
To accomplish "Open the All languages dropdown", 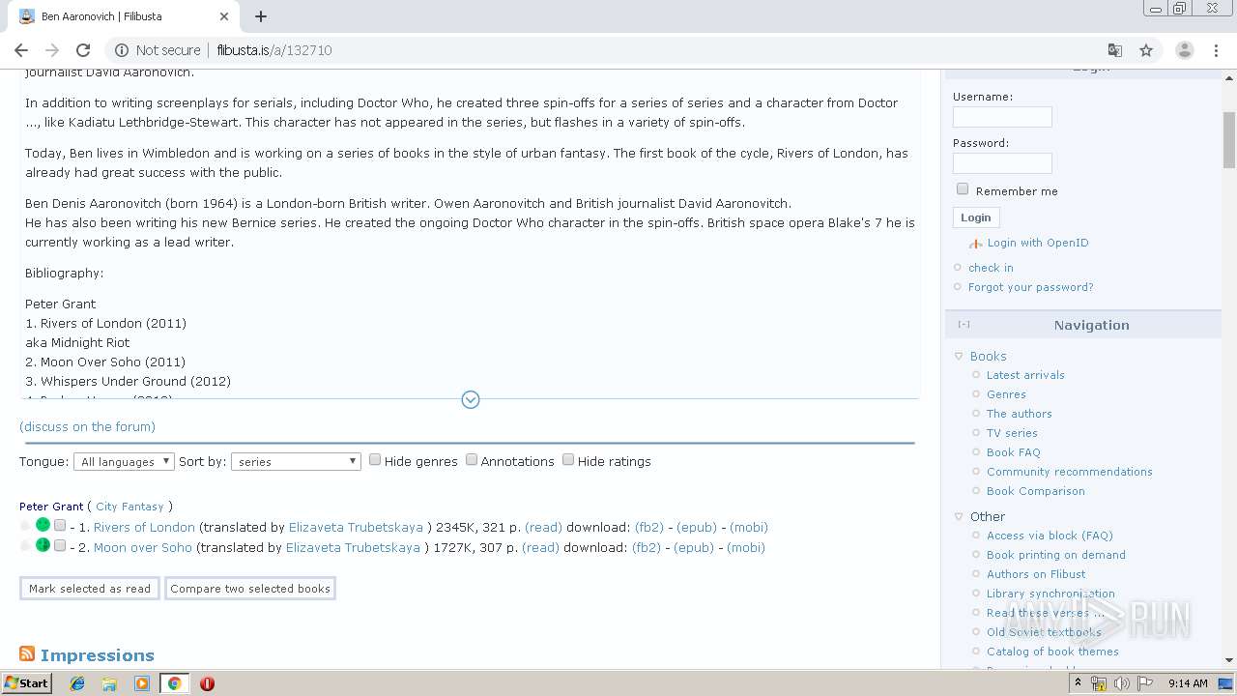I will tap(124, 462).
